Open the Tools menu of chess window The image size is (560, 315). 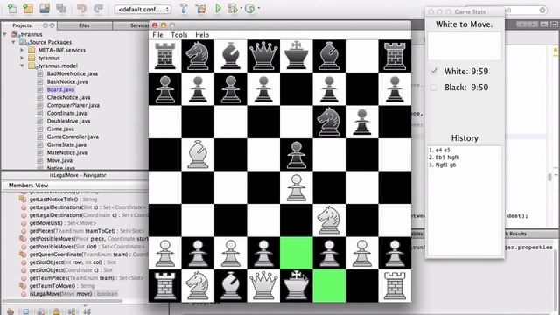pos(178,35)
